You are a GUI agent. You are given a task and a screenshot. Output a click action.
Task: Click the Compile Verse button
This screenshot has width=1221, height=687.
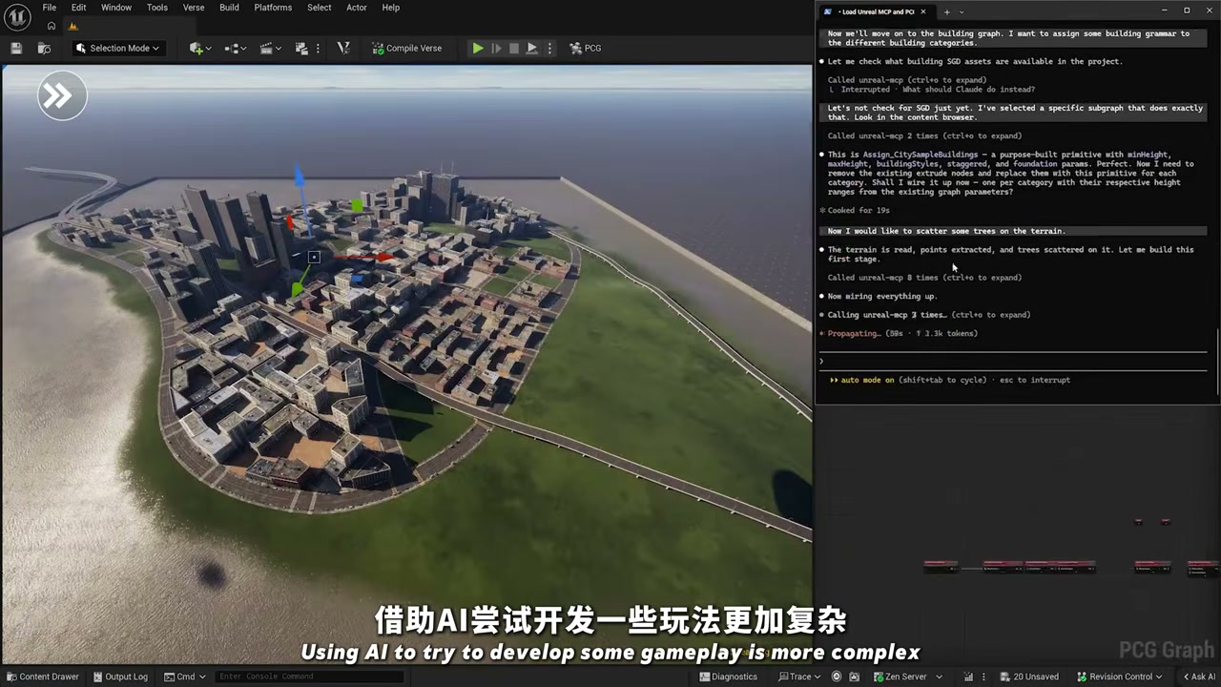click(x=407, y=48)
